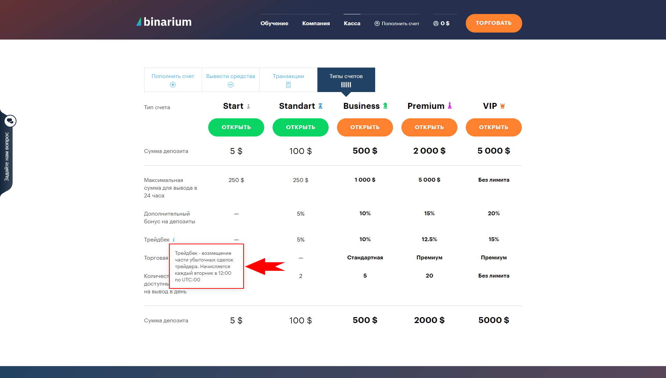
Task: Open the chat bubble support icon
Action: [10, 121]
